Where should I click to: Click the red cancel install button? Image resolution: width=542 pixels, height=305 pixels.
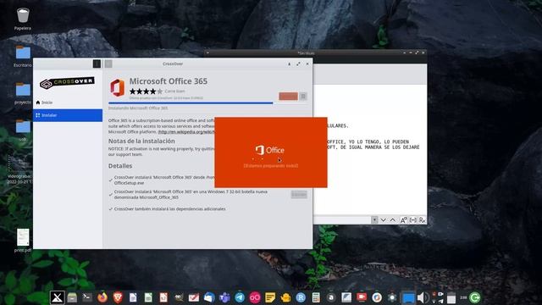pyautogui.click(x=288, y=96)
